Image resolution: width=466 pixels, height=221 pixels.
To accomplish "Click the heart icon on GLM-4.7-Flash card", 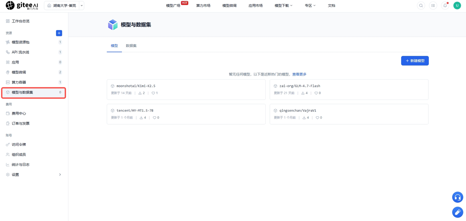I will [x=316, y=93].
